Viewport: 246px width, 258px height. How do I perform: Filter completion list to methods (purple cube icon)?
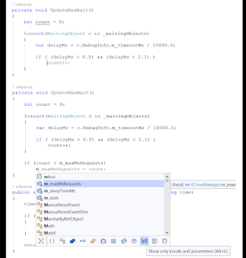[x=134, y=241]
